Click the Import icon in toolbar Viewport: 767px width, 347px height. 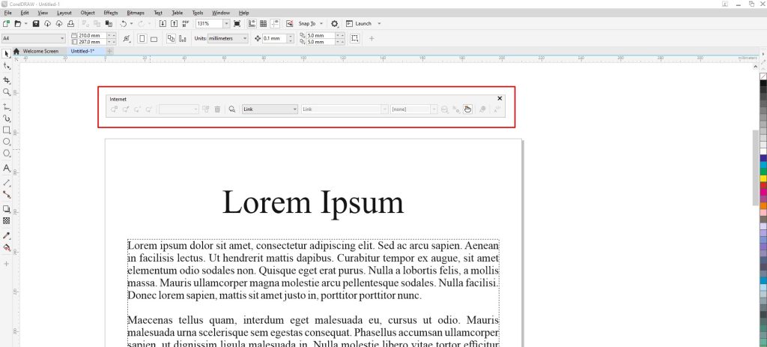tap(163, 23)
